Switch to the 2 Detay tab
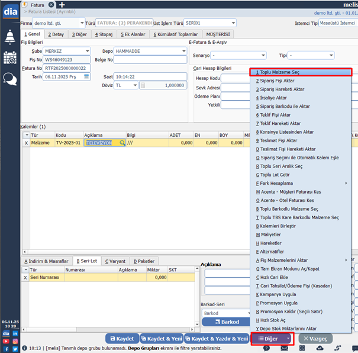The height and width of the screenshot is (353, 358). pos(55,34)
